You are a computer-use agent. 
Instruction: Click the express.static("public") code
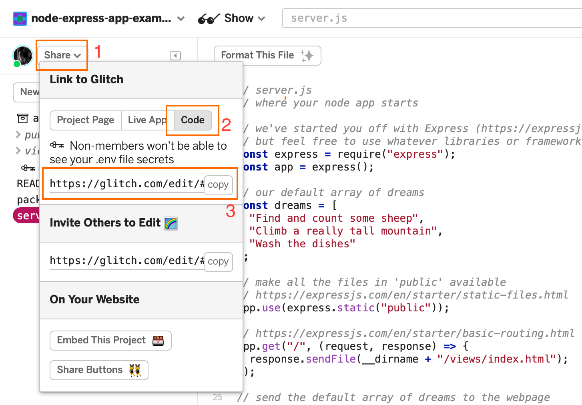click(x=362, y=308)
